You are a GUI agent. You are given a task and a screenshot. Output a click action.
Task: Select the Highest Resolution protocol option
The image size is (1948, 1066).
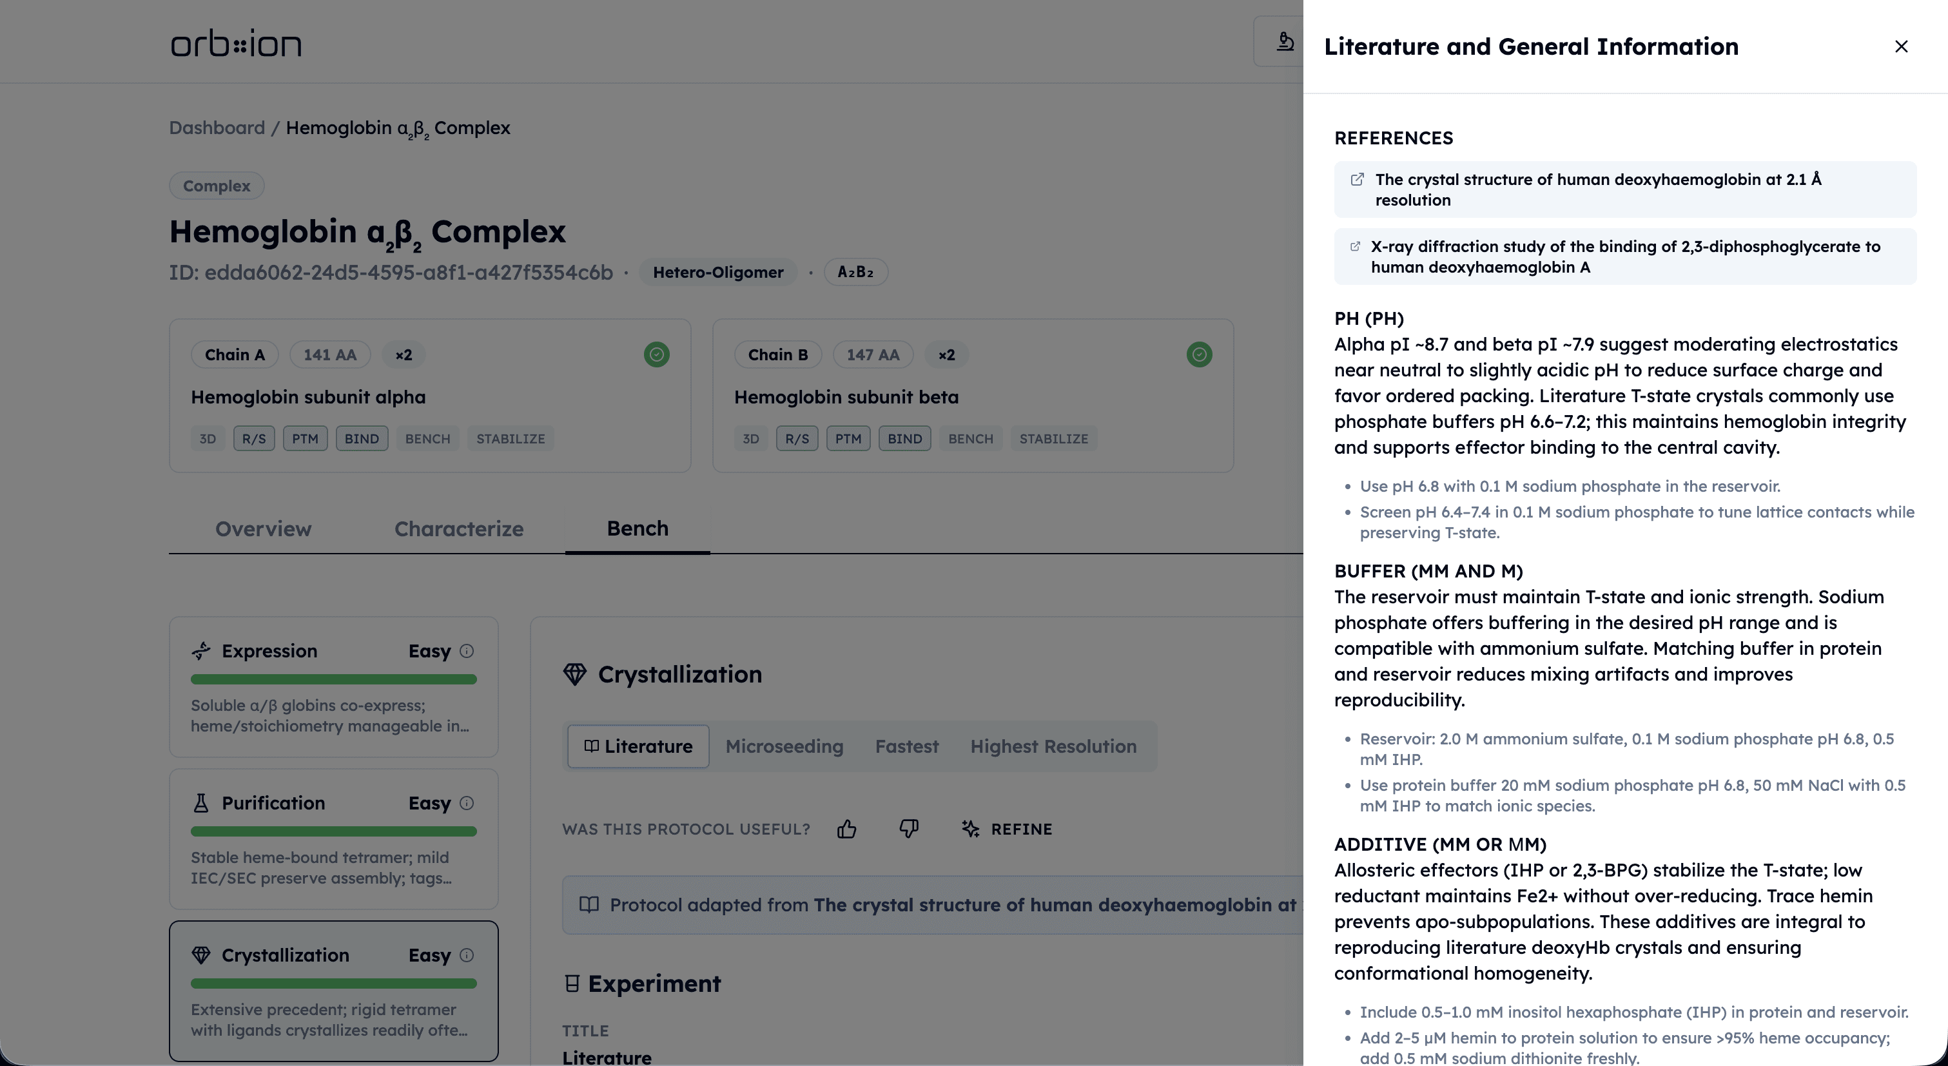pyautogui.click(x=1053, y=746)
